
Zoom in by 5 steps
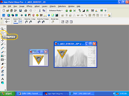tap(43, 22)
